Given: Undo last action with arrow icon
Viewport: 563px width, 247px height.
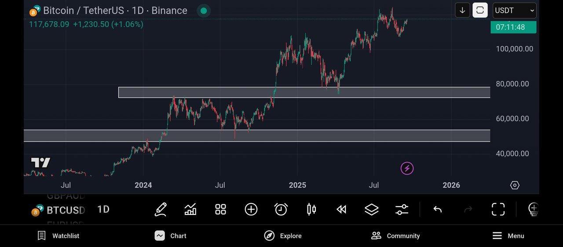Looking at the screenshot, I should [438, 209].
